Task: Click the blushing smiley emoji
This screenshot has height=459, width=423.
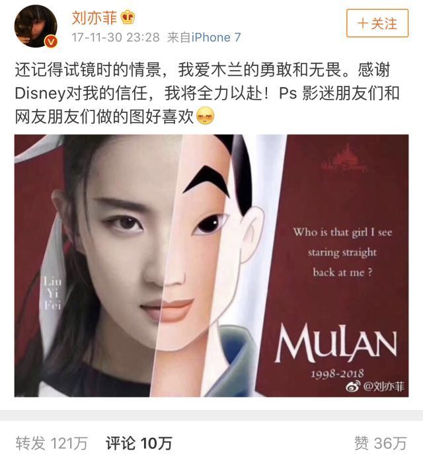Action: (x=206, y=116)
